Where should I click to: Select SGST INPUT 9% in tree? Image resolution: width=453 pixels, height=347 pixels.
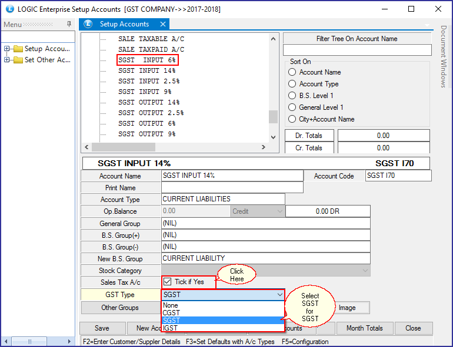(x=145, y=92)
